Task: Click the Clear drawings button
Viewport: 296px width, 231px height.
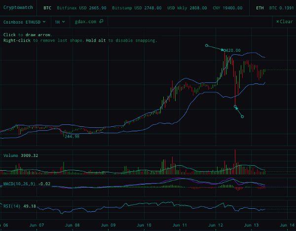Action: [285, 22]
